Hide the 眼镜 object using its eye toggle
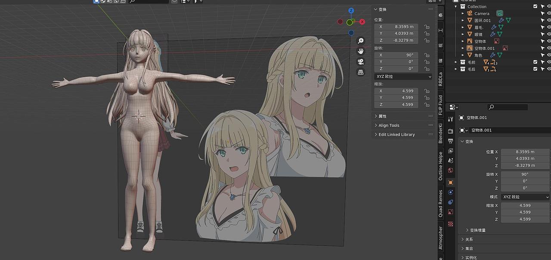The image size is (551, 260). tap(549, 34)
